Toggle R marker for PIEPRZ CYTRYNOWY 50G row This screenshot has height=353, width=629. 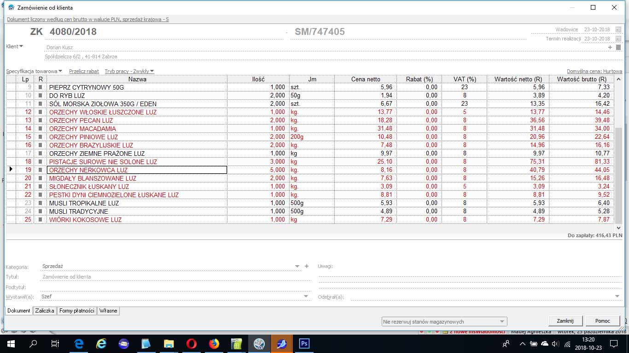(x=41, y=87)
